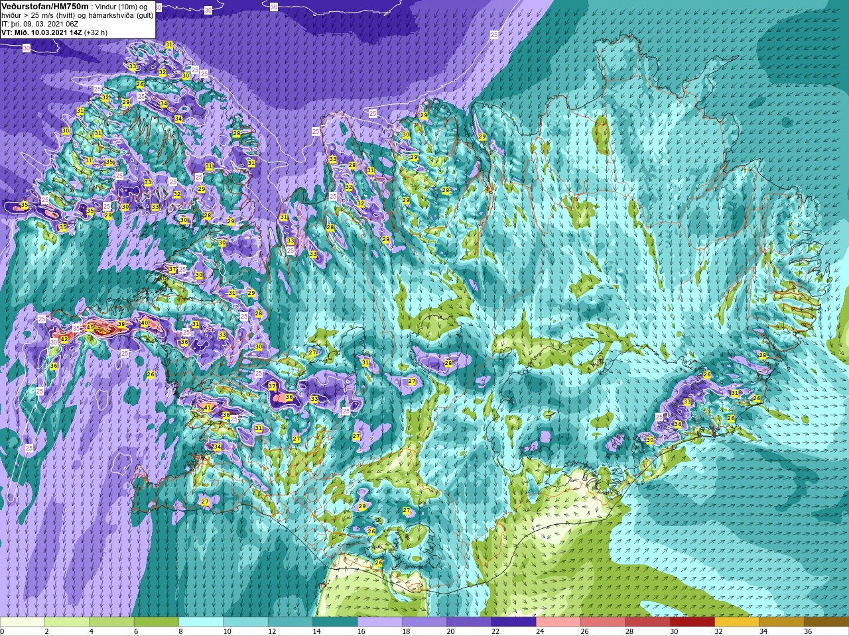Click the legend tick label 4
849x636 pixels.
coord(91,631)
